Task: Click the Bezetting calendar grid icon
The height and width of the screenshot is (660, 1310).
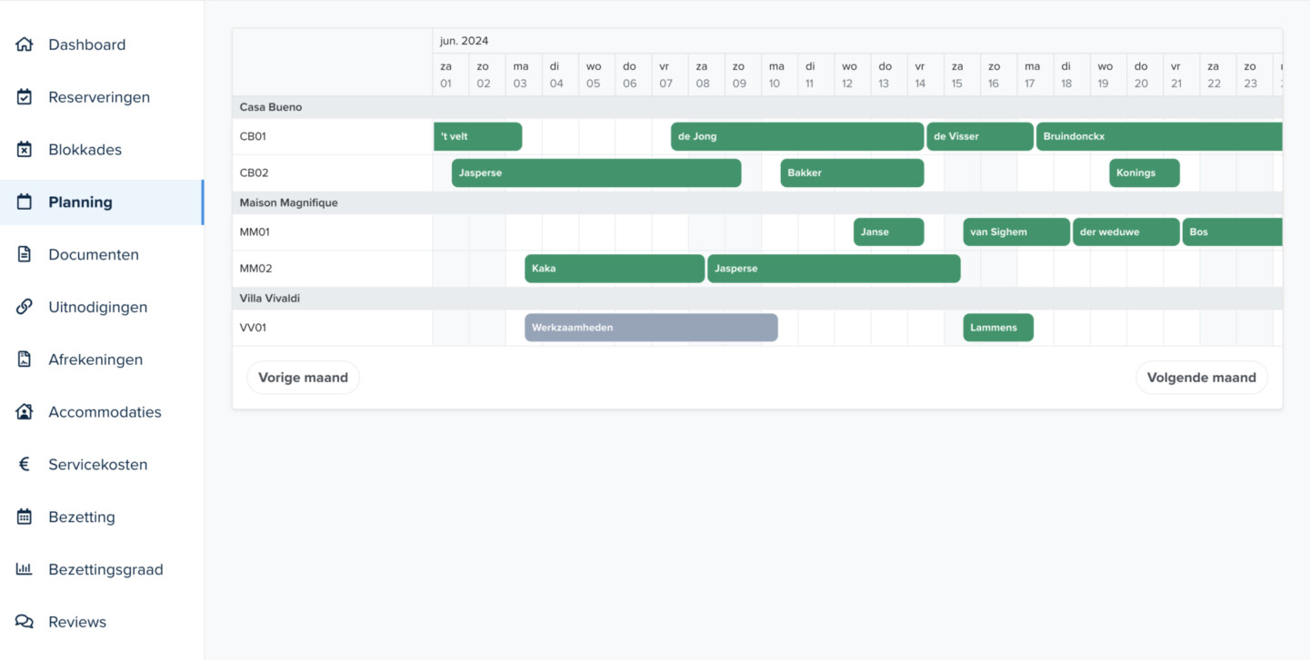Action: tap(25, 517)
